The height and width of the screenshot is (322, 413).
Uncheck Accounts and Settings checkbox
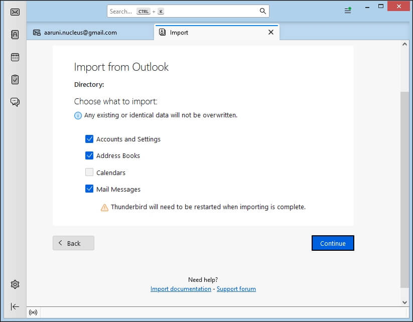[x=89, y=139]
